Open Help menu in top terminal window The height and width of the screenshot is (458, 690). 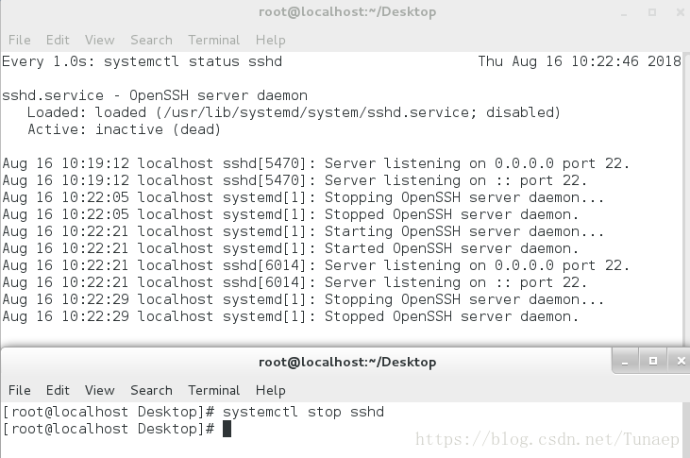[270, 40]
